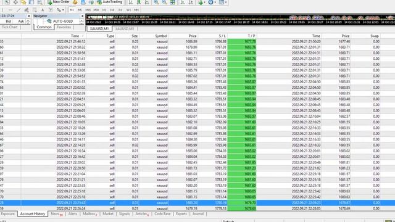The height and width of the screenshot is (222, 395).
Task: Select the W1 timeframe button
Action: [128, 10]
